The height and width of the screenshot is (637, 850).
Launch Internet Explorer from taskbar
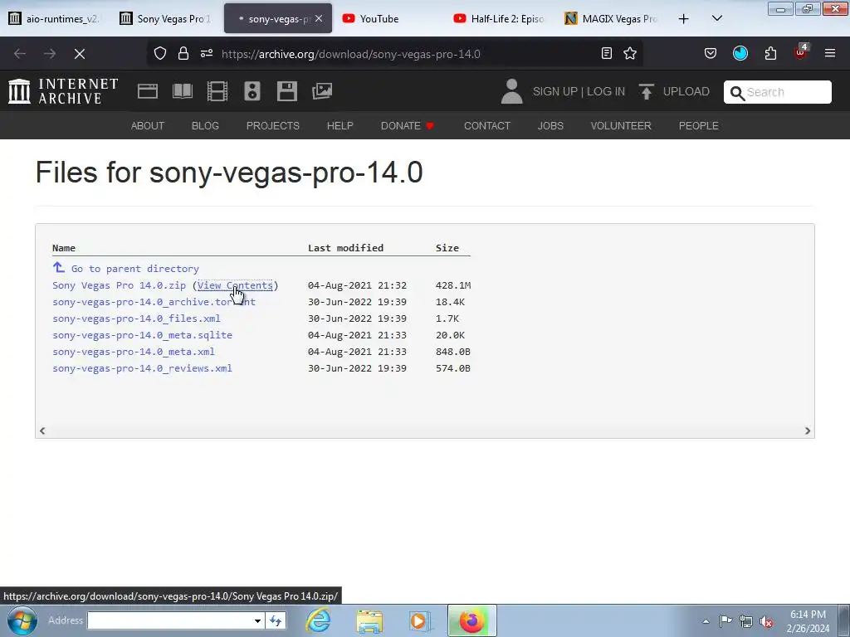[318, 620]
